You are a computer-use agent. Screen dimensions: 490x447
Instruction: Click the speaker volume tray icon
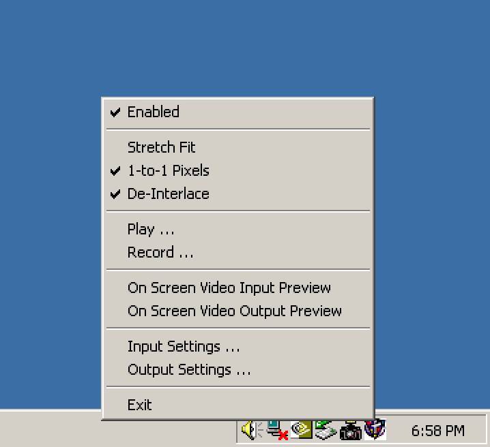tap(252, 430)
